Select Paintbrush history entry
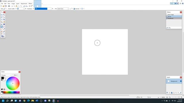Viewport: 184px width, 103px height. [174, 18]
